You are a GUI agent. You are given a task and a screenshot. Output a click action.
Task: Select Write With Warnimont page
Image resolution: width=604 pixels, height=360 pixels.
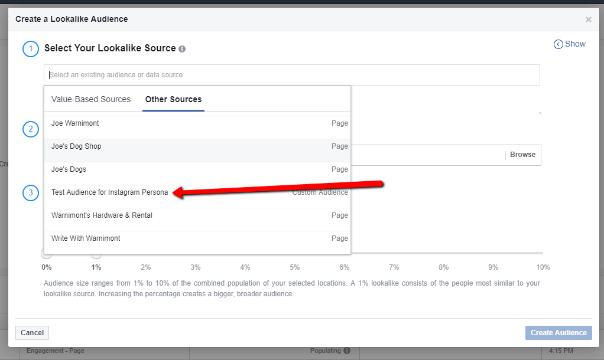[x=197, y=243]
